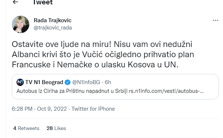
Task: Open the Twitter for iPhone source label
Action: coord(93,109)
